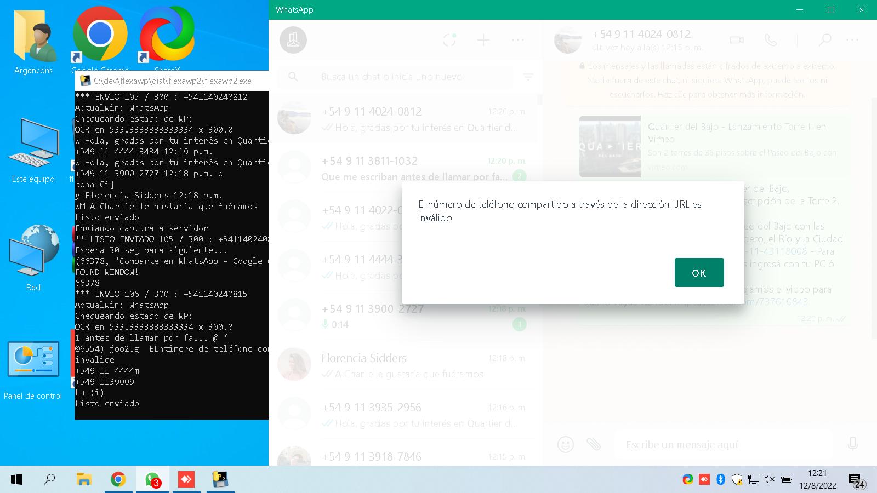Open conversation menu dots in header
Screen dimensions: 877x493
852,40
